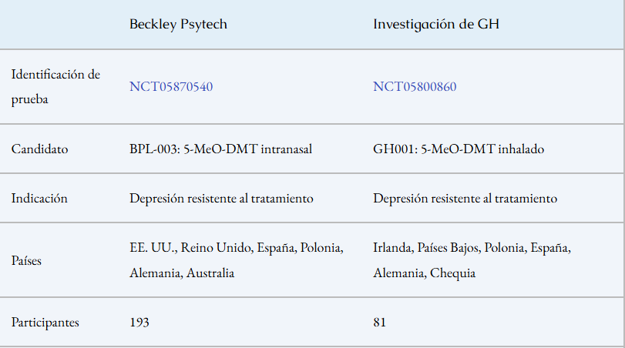Viewport: 625px width, 348px height.
Task: Select the Participantes row label
Action: [45, 322]
